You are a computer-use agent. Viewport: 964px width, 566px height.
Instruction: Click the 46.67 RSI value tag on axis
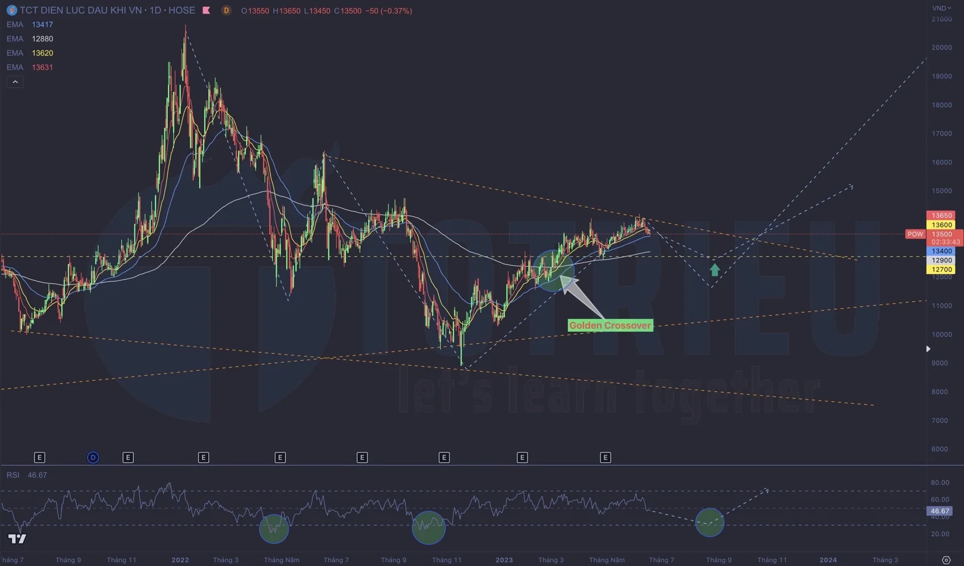click(x=940, y=511)
